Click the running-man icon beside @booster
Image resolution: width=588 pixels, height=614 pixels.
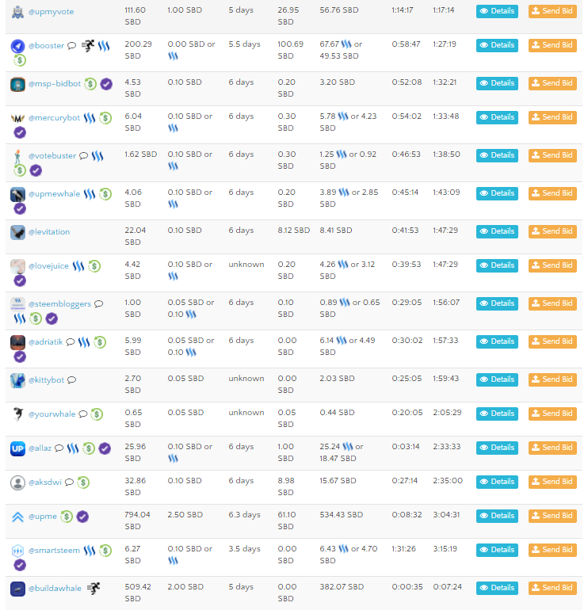[88, 46]
